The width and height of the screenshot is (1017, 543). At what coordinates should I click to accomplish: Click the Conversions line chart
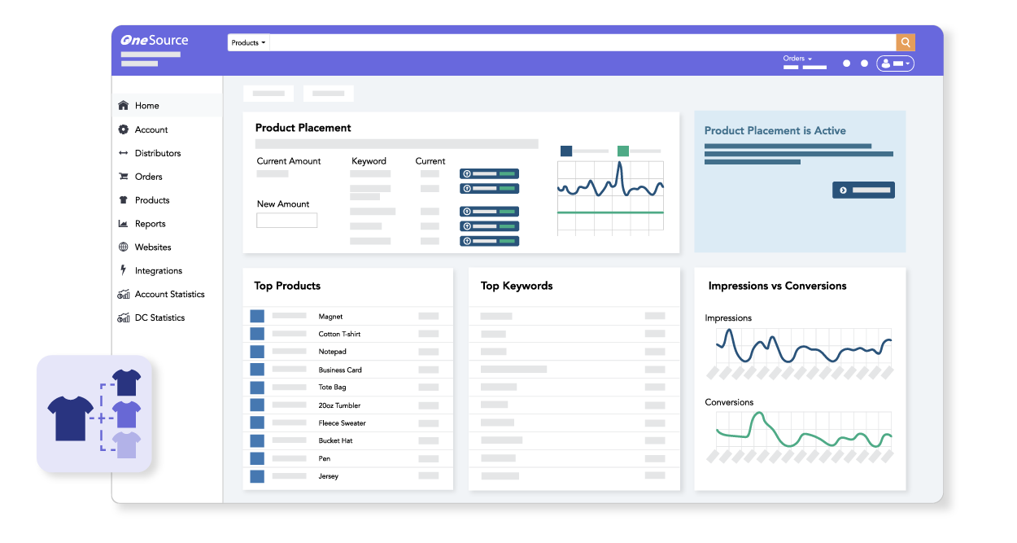tap(804, 430)
